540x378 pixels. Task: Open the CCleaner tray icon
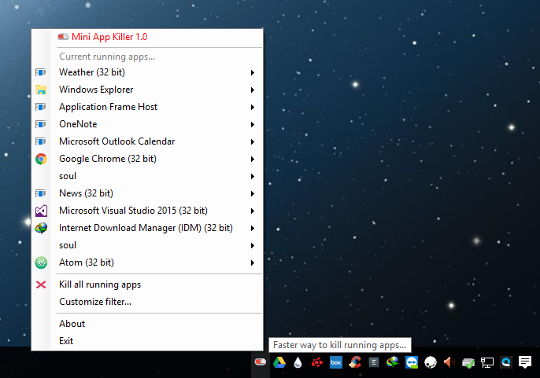pyautogui.click(x=355, y=362)
